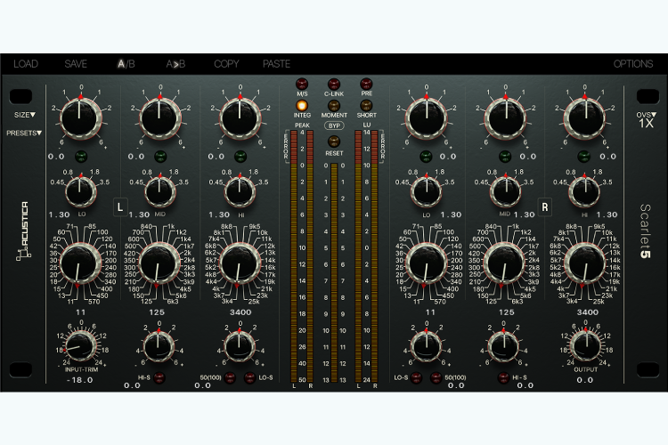Toggle the PRE LED switch
This screenshot has height=445, width=668.
366,84
